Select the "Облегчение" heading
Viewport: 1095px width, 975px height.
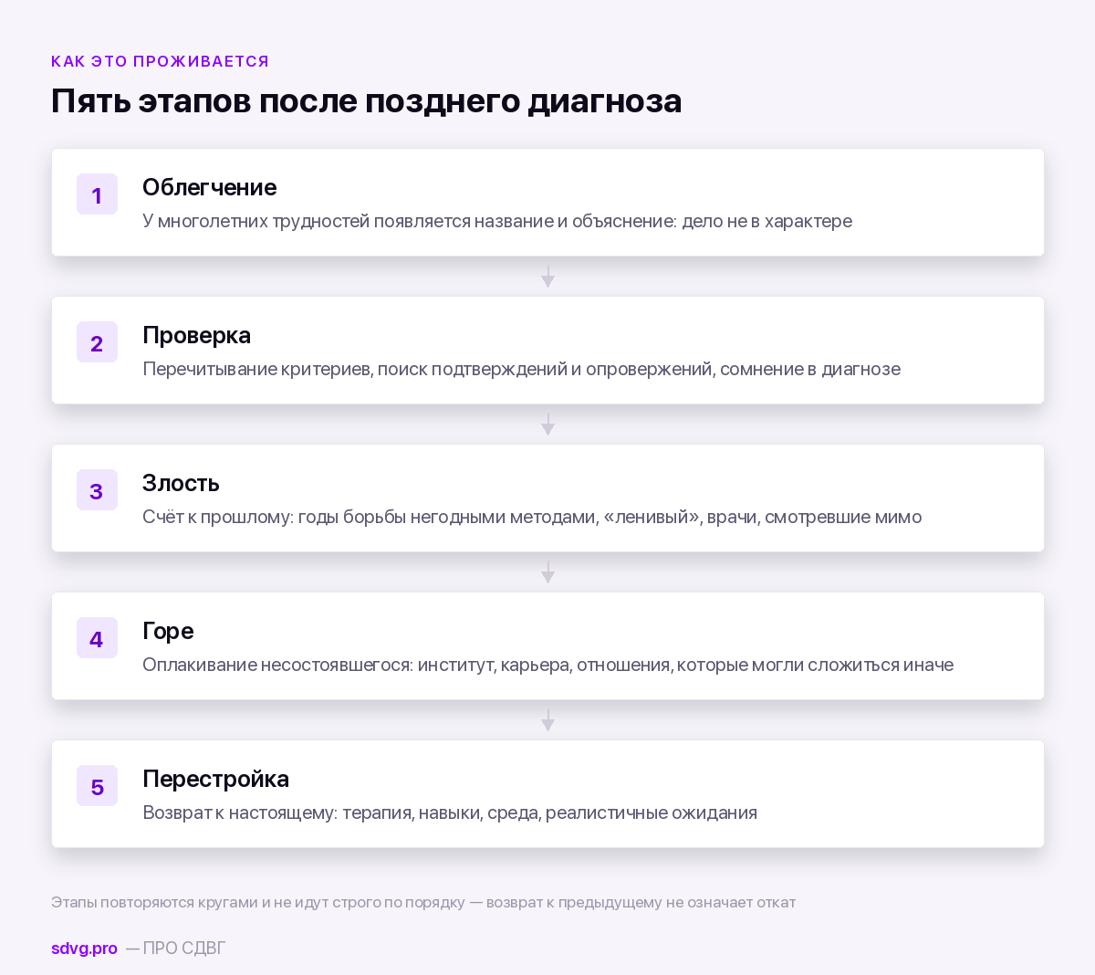point(209,187)
